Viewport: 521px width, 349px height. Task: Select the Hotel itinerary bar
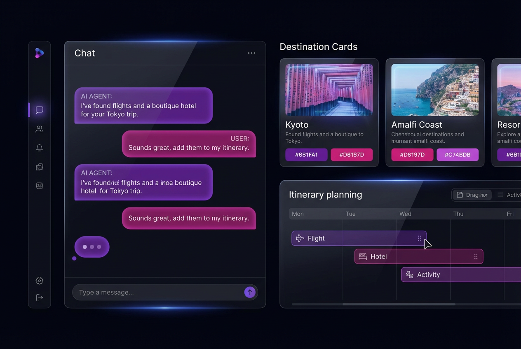click(419, 256)
